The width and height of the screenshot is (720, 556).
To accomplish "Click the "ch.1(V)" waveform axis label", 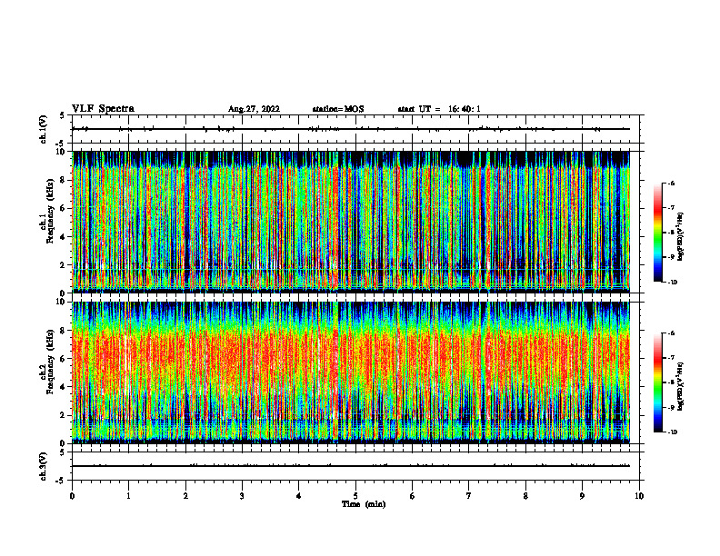I will click(x=44, y=129).
